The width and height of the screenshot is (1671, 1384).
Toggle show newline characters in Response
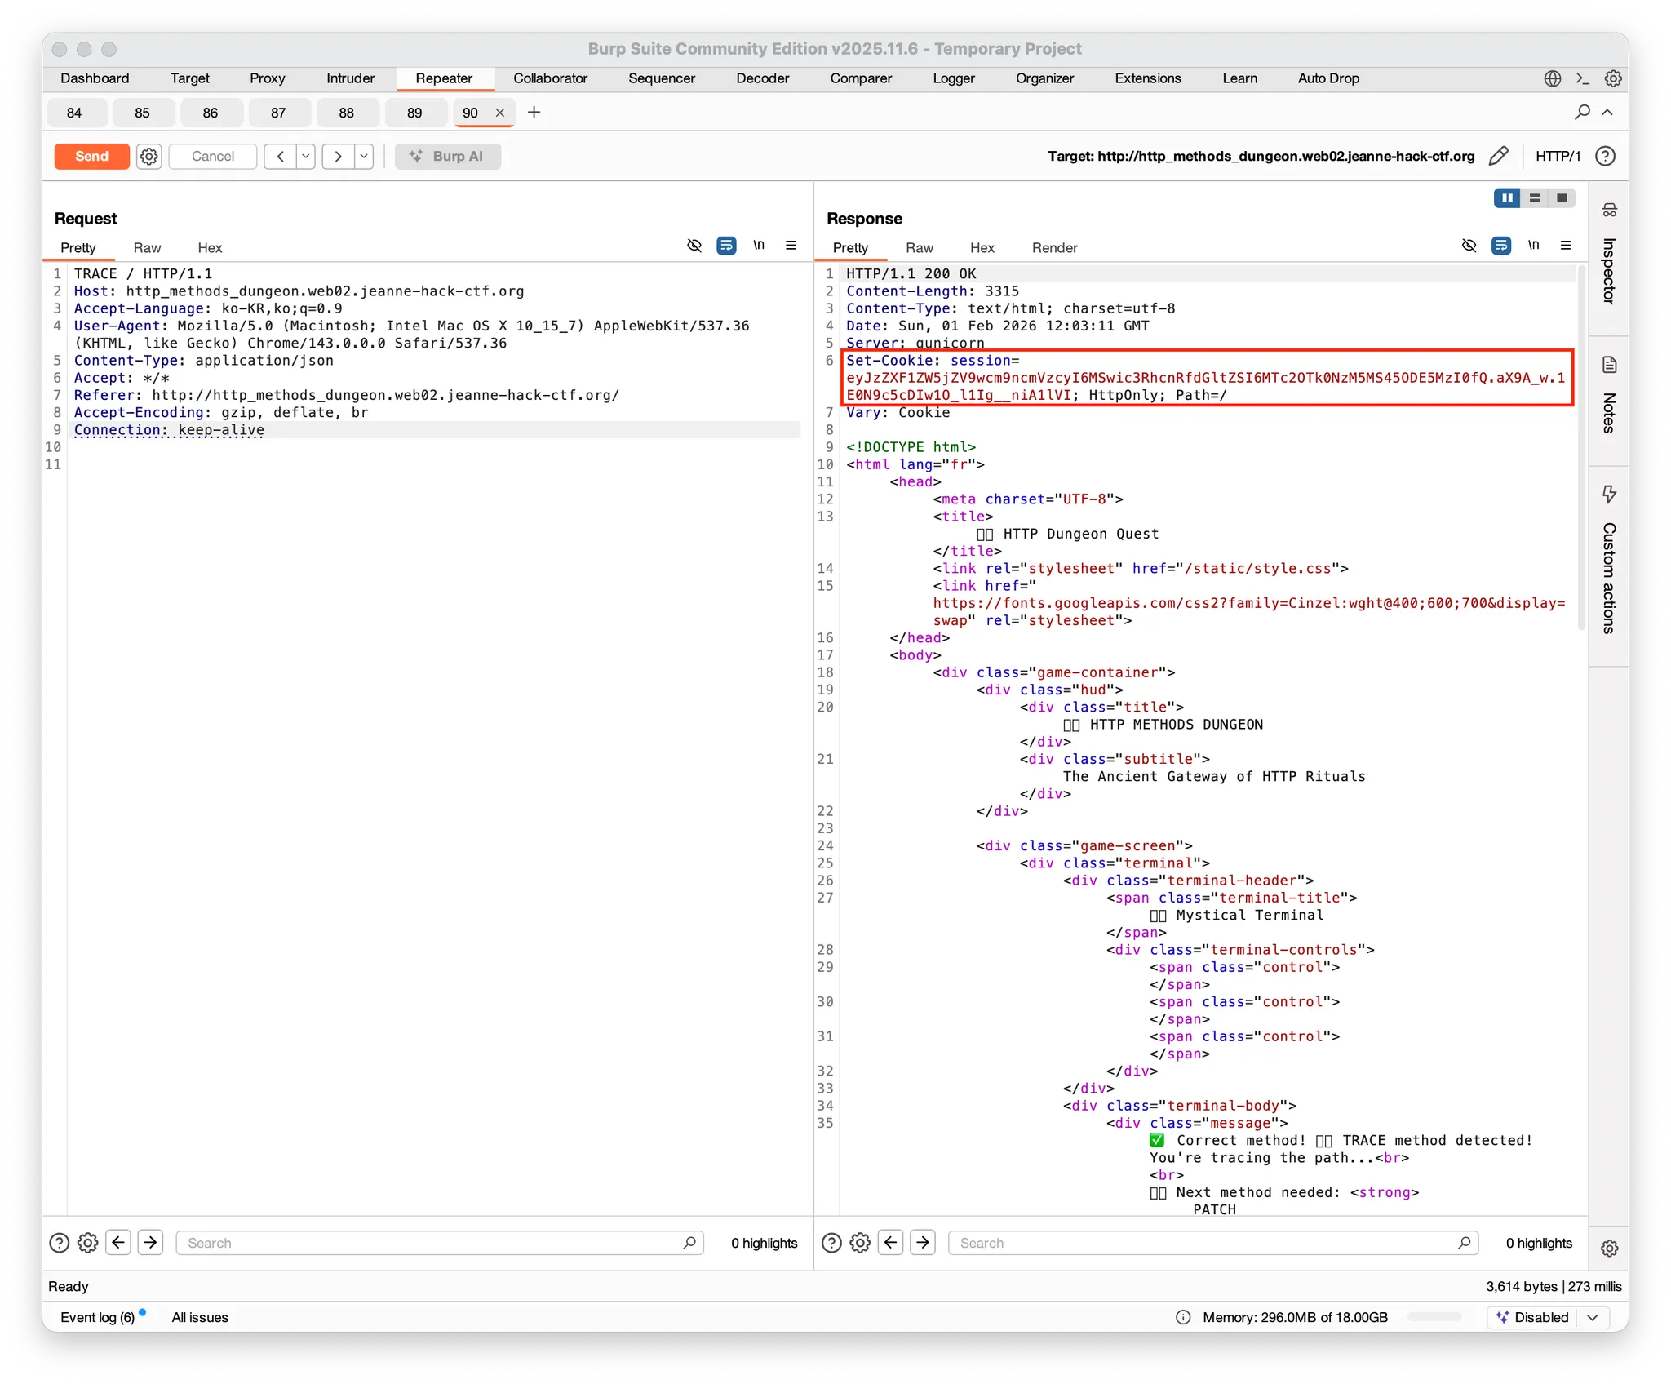pyautogui.click(x=1533, y=246)
